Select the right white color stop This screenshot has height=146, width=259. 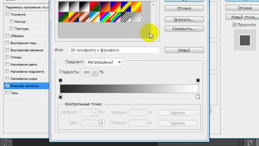pyautogui.click(x=198, y=97)
